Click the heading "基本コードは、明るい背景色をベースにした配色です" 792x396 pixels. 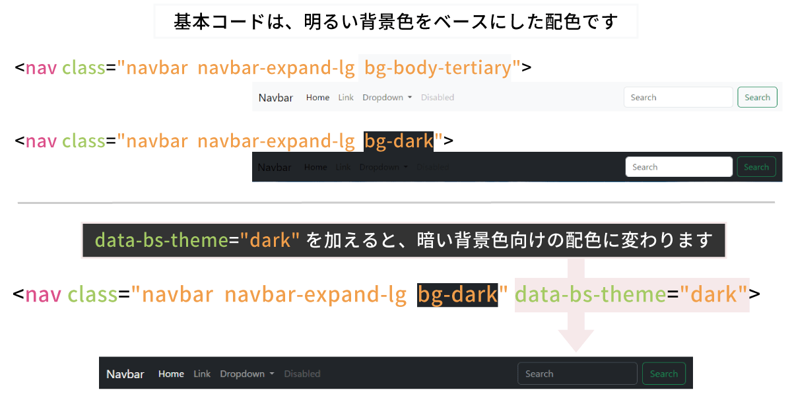point(396,22)
